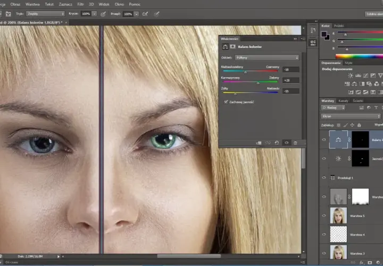The image size is (383, 266).
Task: Toggle lock image pixels brush icon
Action: click(345, 125)
